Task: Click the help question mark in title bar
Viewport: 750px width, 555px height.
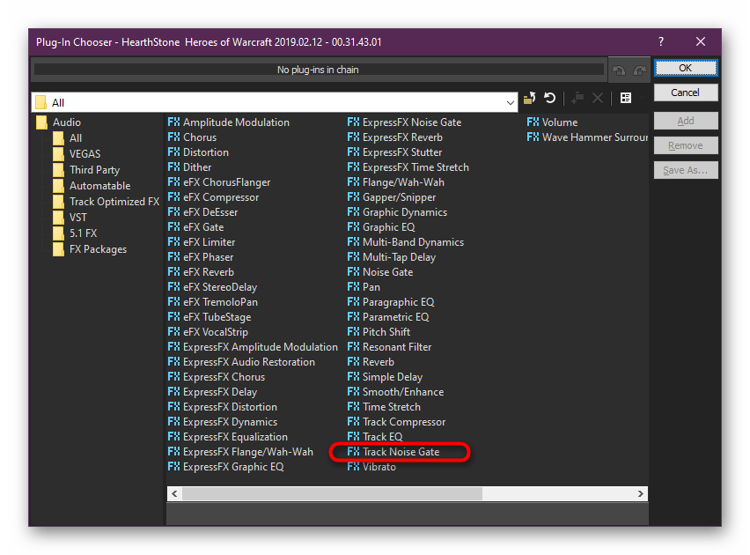Action: coord(661,41)
